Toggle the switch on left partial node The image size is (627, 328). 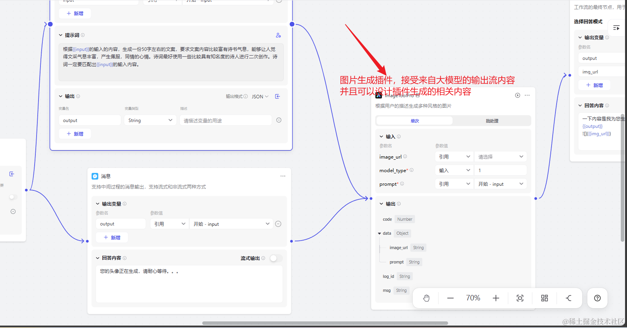click(x=13, y=197)
